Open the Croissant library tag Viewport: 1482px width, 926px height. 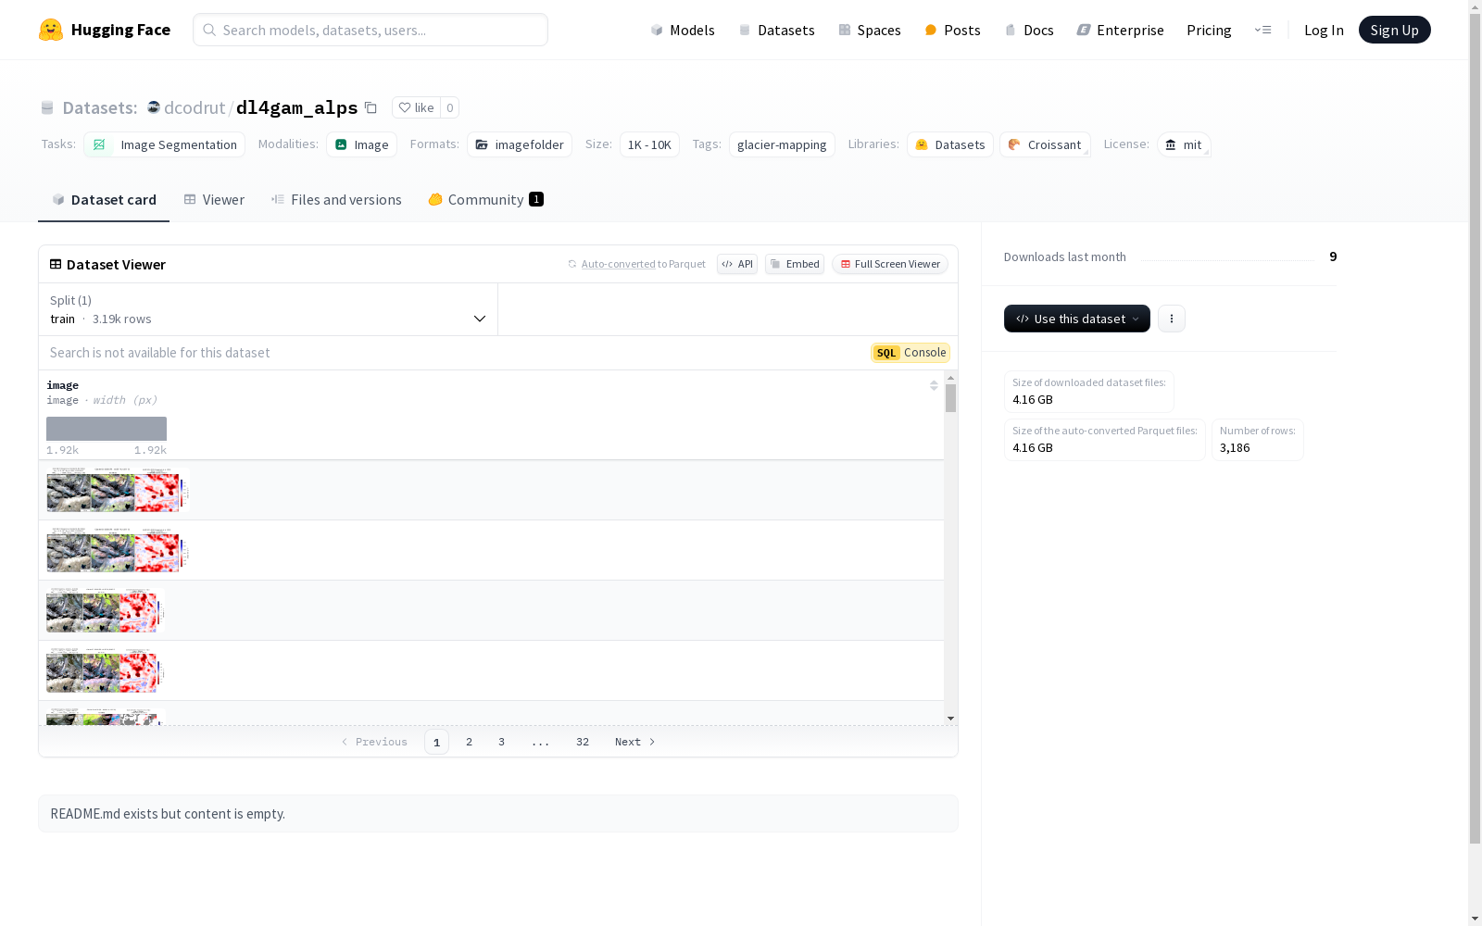tap(1045, 144)
